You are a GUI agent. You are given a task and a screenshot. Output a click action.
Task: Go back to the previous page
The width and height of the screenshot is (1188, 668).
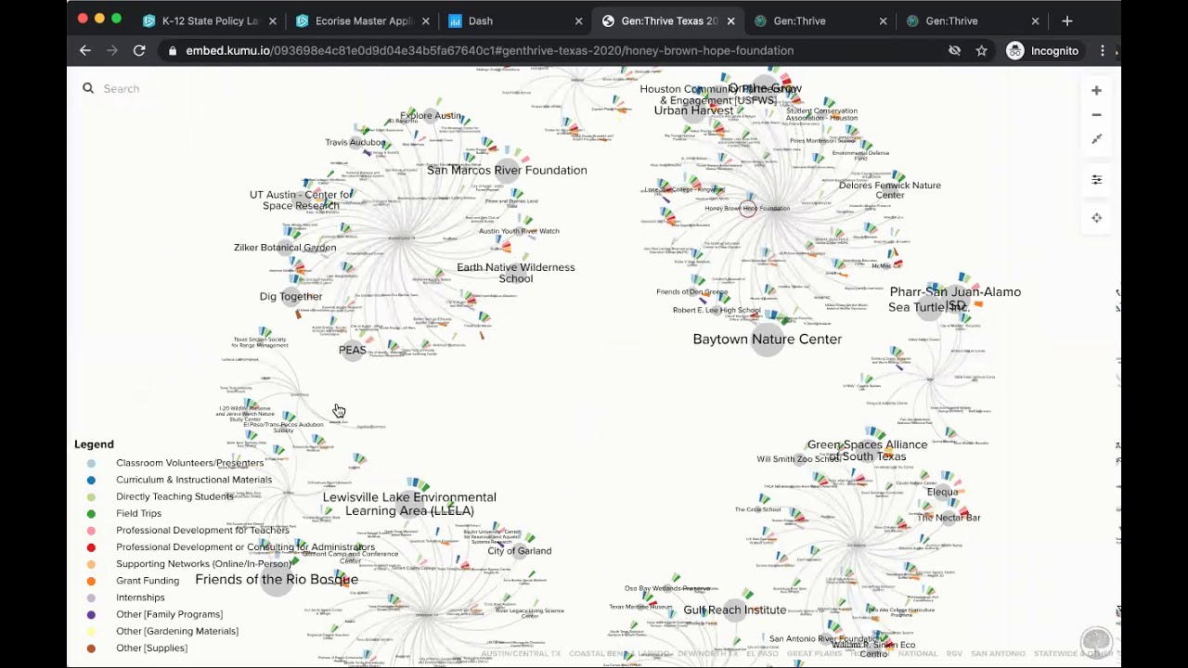(x=85, y=51)
